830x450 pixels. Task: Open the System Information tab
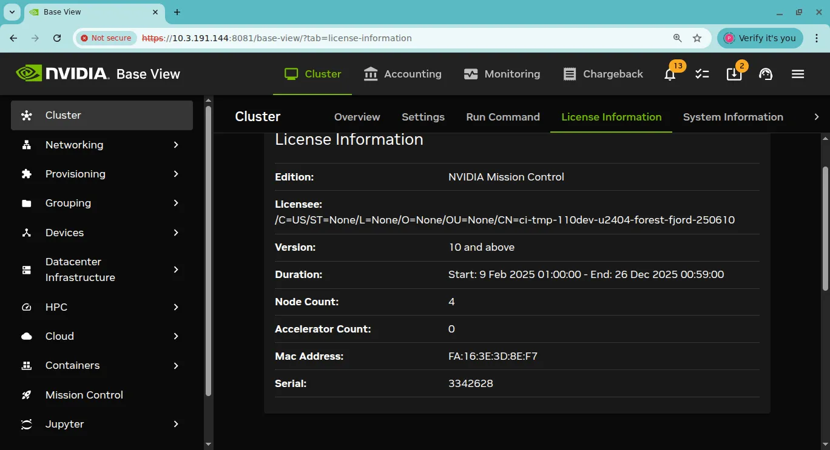733,117
